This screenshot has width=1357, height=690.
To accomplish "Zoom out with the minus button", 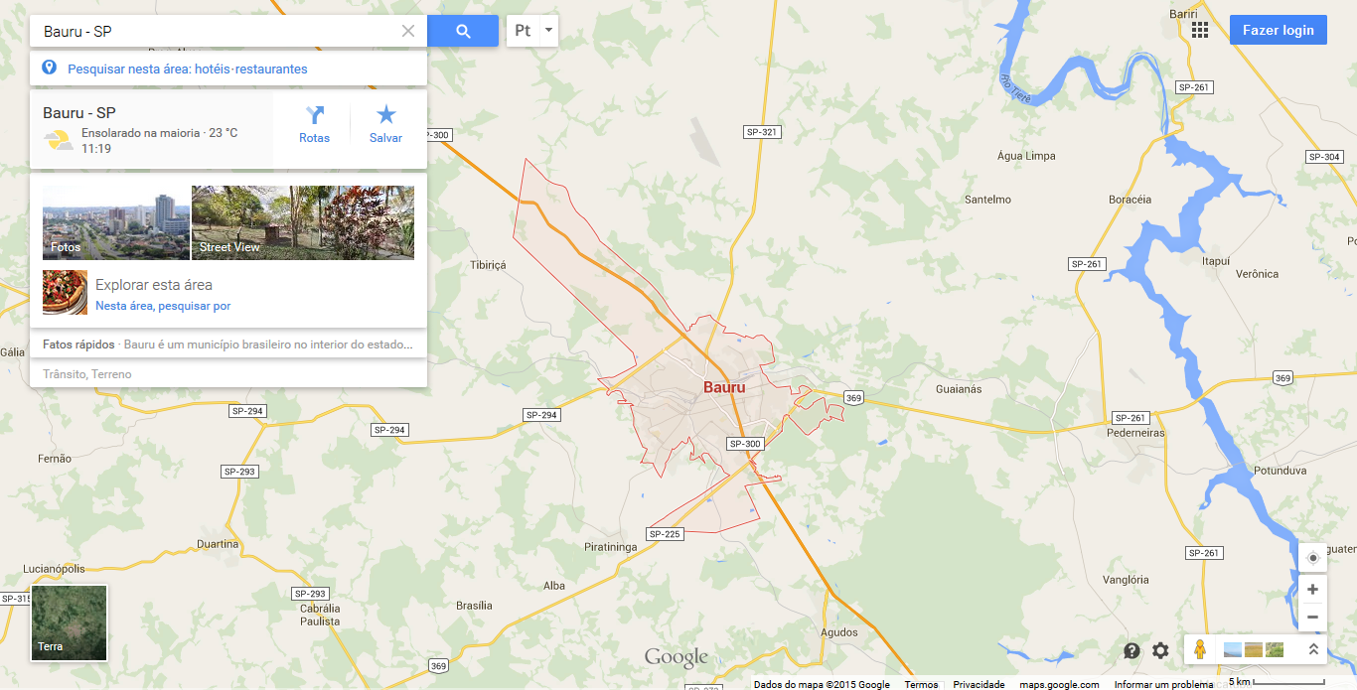I will click(x=1312, y=617).
